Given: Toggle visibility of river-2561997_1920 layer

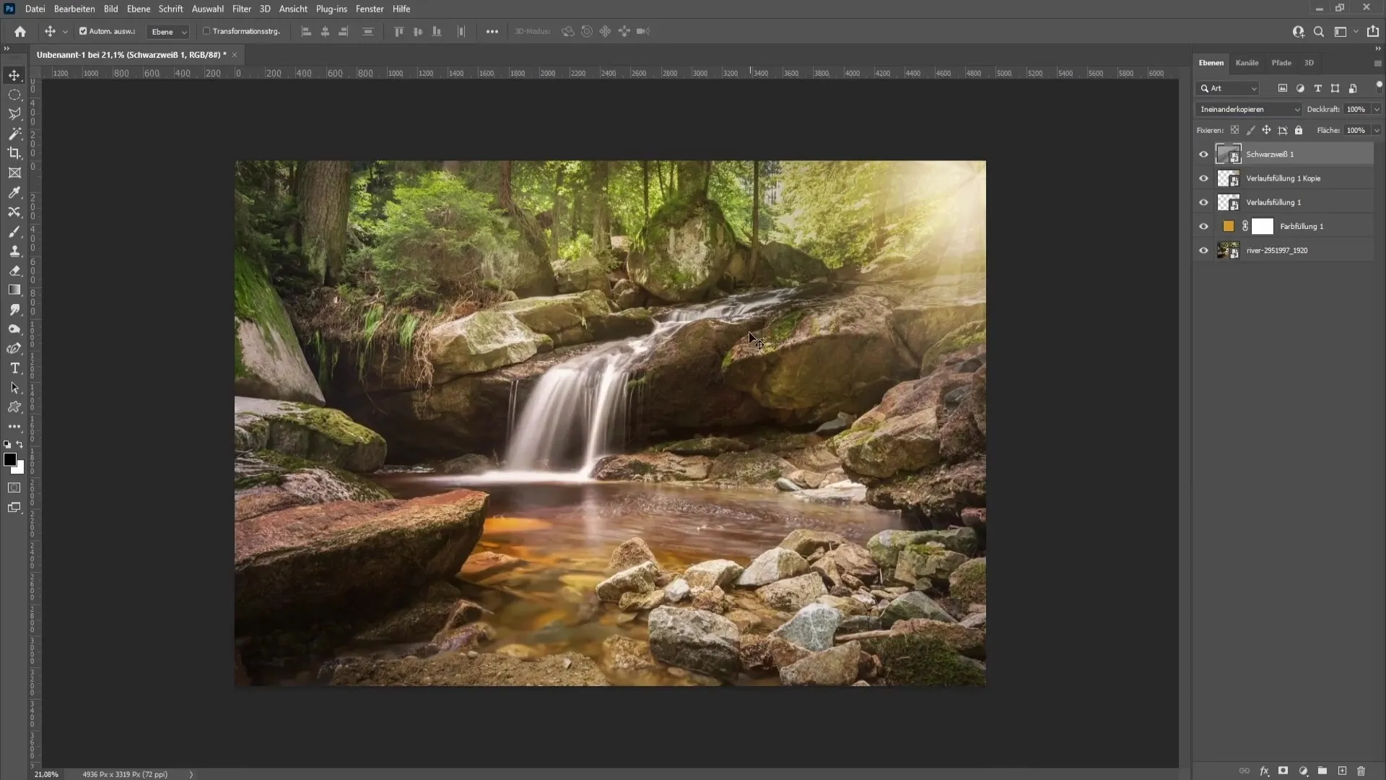Looking at the screenshot, I should pos(1204,249).
